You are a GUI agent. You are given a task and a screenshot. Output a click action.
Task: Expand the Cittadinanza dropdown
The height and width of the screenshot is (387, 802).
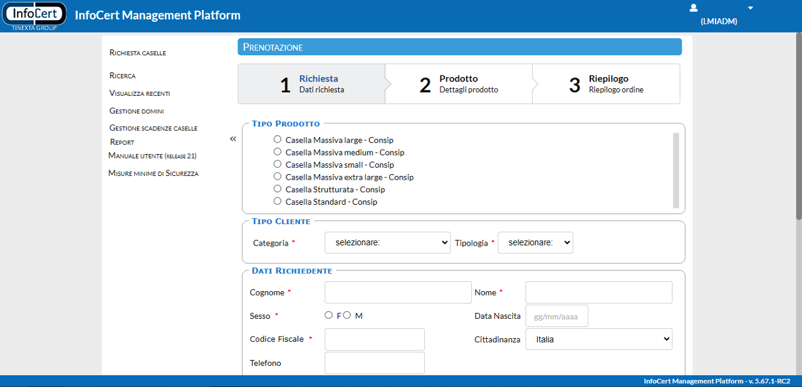(x=598, y=339)
